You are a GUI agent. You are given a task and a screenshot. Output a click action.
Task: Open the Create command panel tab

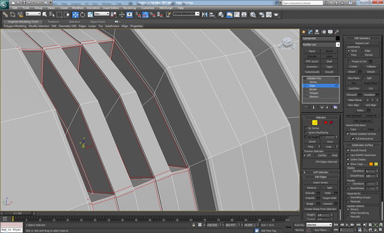tap(304, 32)
